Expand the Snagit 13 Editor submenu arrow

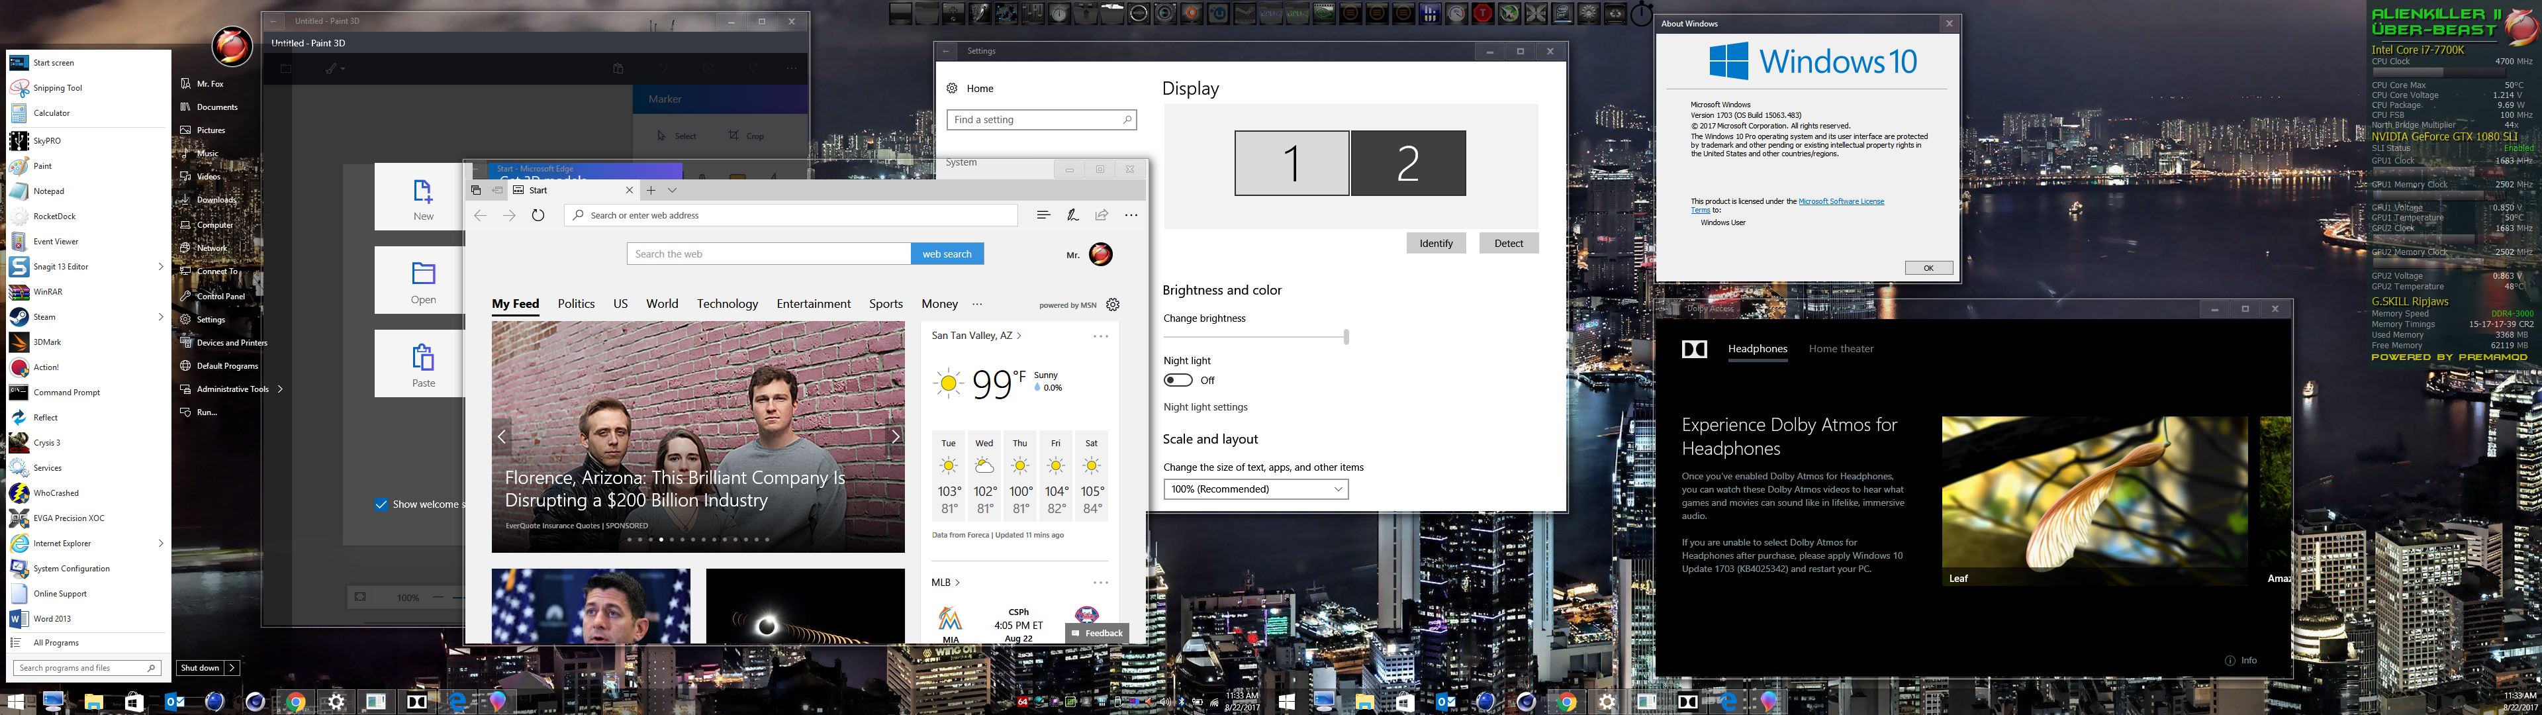click(x=161, y=267)
